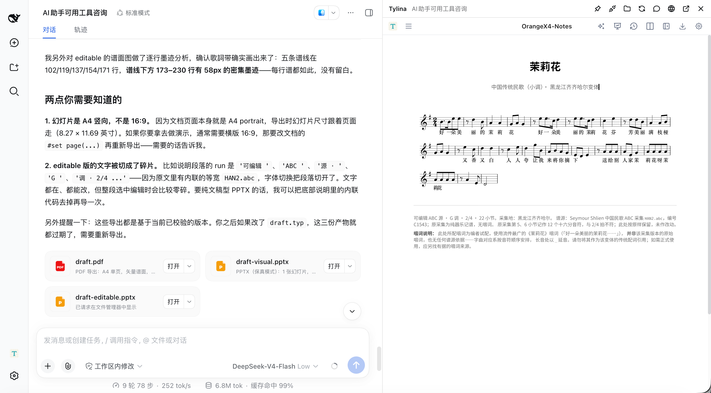Screen dimensions: 711x393
Task: Click the OrangeX4-Notes document title
Action: (x=547, y=26)
